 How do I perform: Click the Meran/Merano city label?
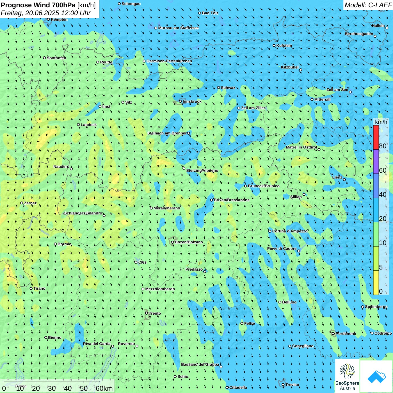click(x=167, y=208)
